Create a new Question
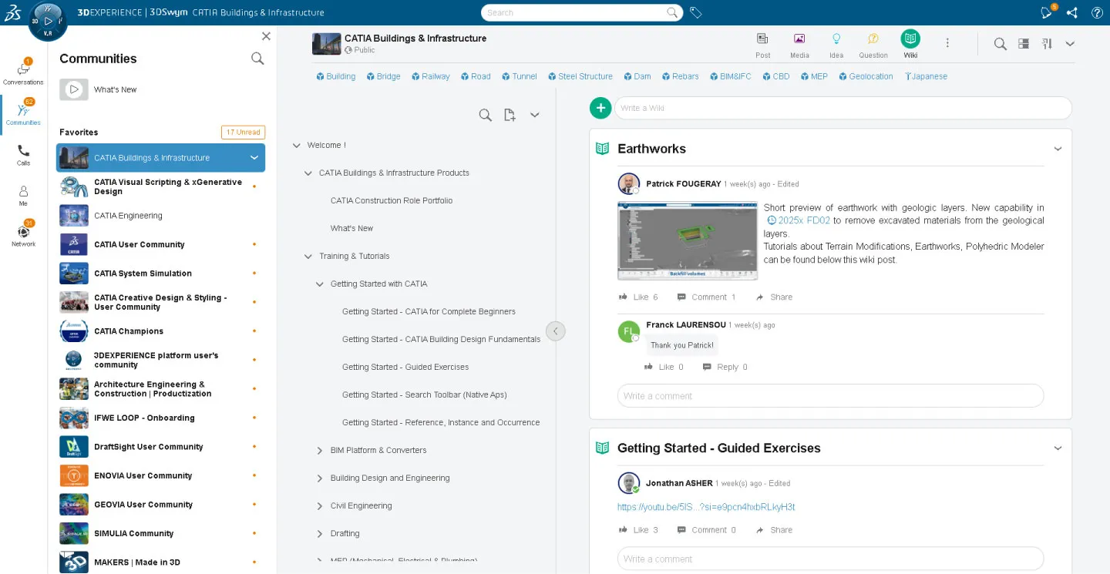The image size is (1110, 574). click(x=873, y=45)
